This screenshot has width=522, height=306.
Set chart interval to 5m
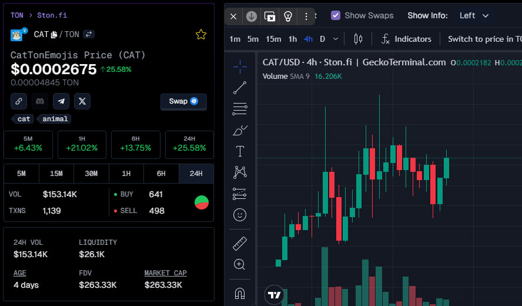tap(253, 39)
